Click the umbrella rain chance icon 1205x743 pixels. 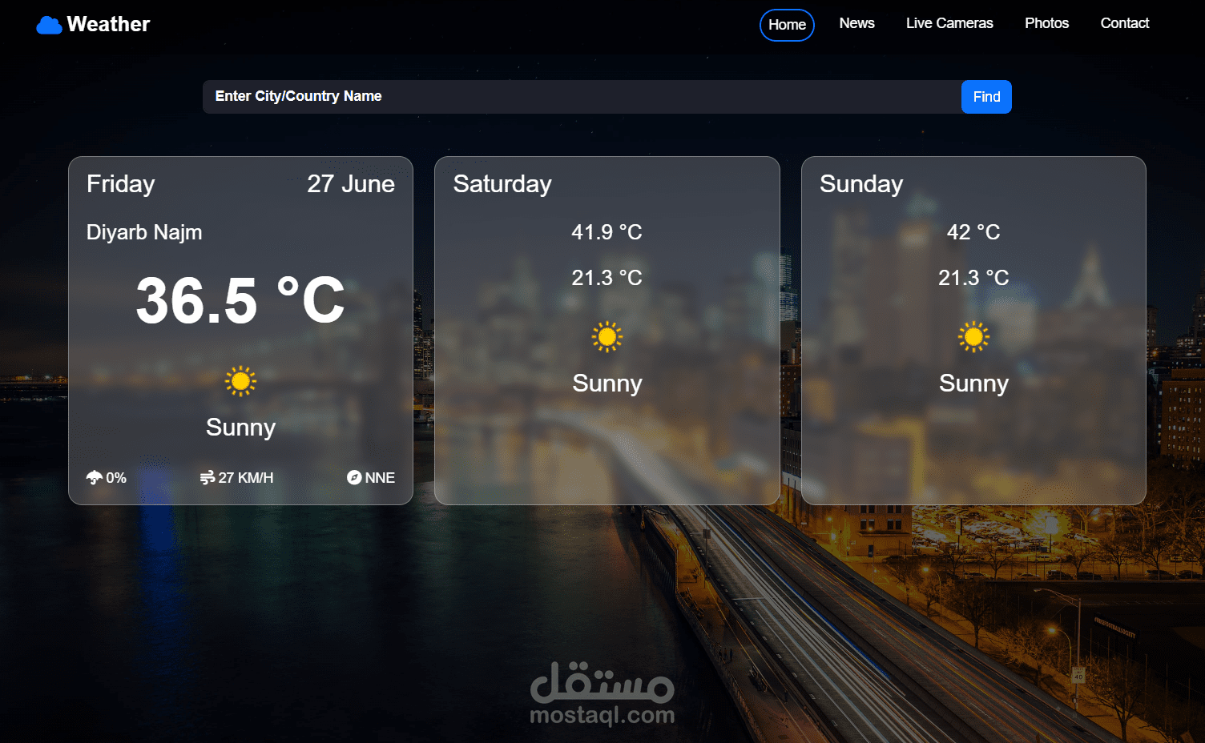[95, 478]
